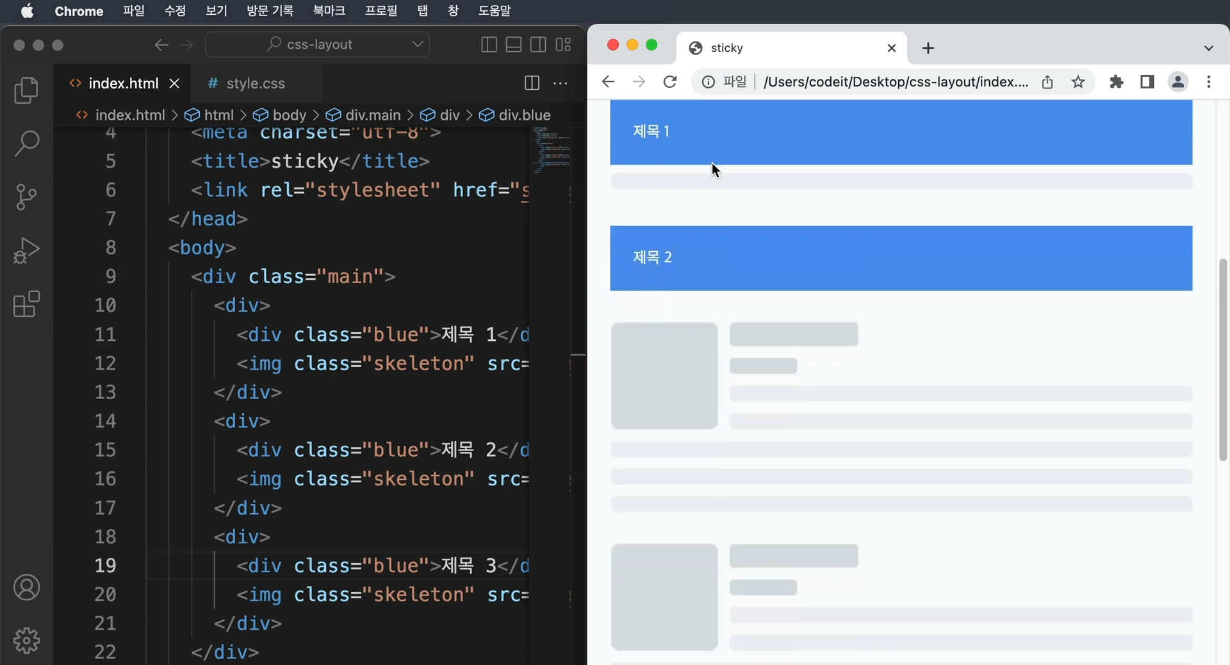The height and width of the screenshot is (665, 1230).
Task: Click the html breadcrumb item
Action: [209, 115]
